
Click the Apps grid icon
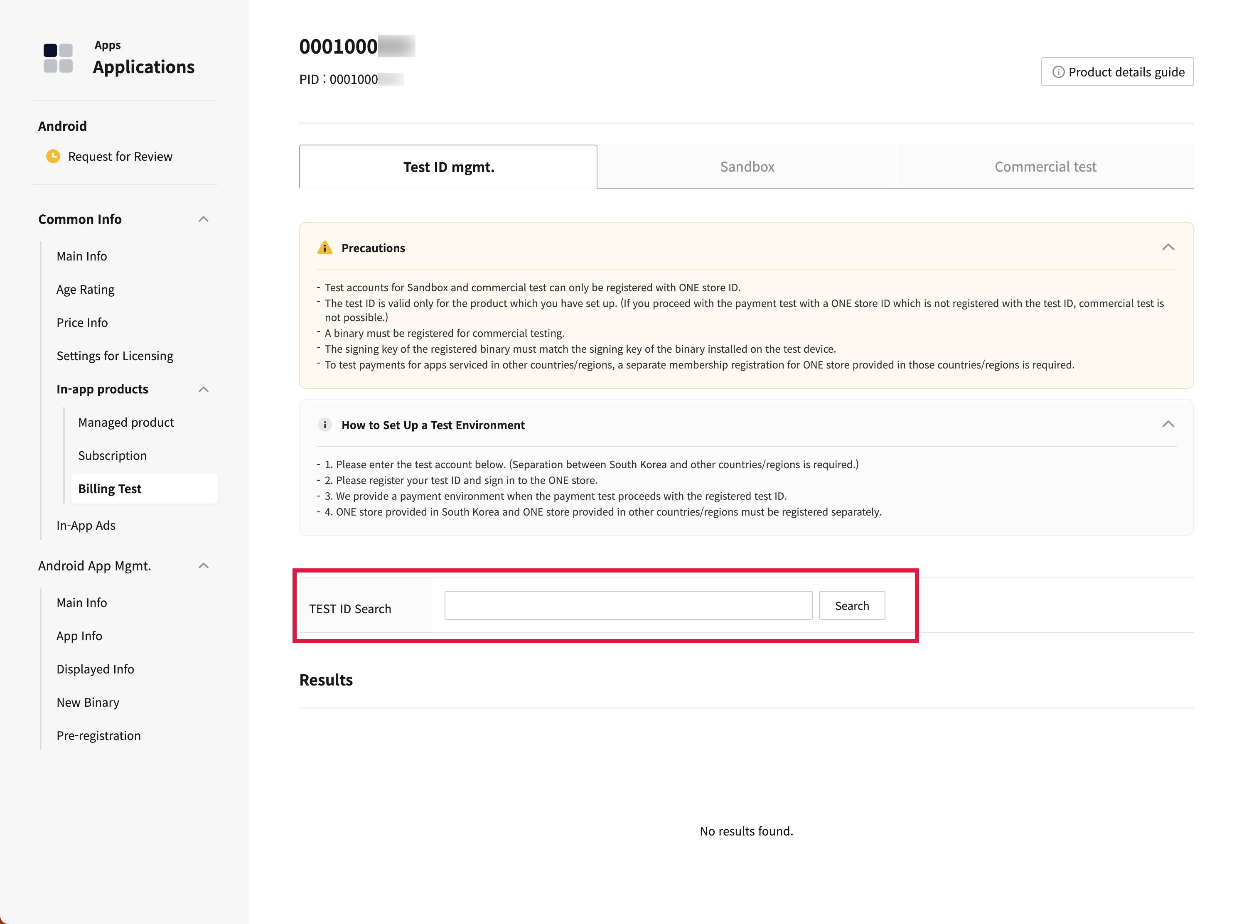point(58,58)
